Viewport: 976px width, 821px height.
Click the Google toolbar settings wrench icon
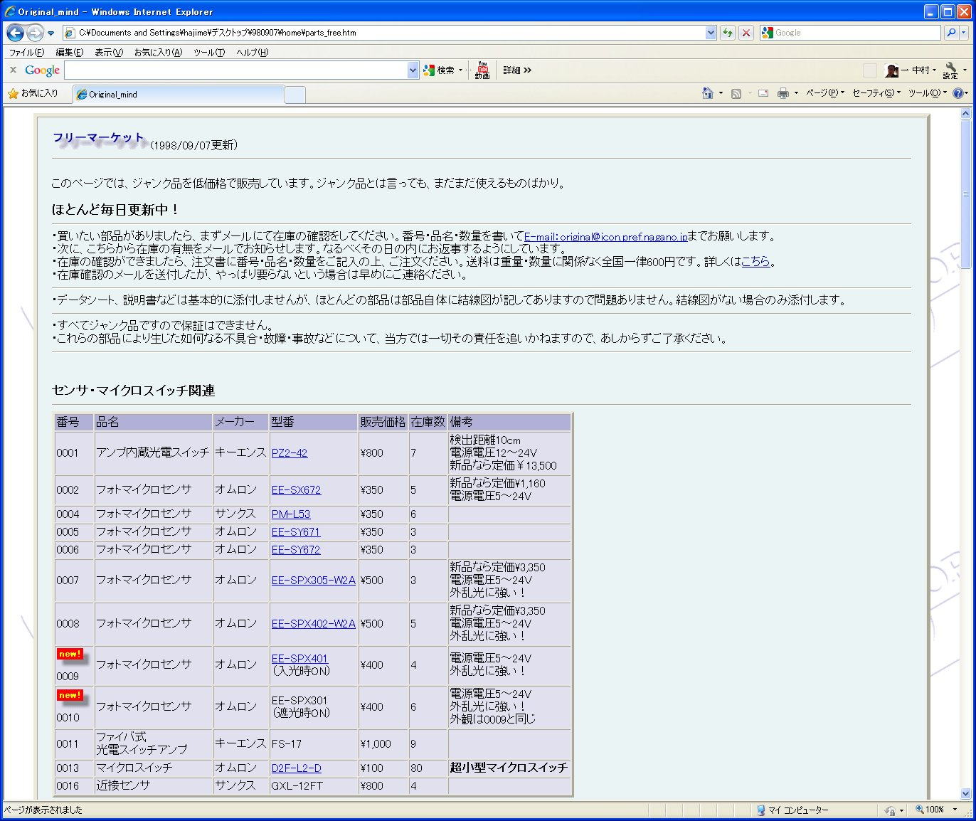tap(950, 70)
